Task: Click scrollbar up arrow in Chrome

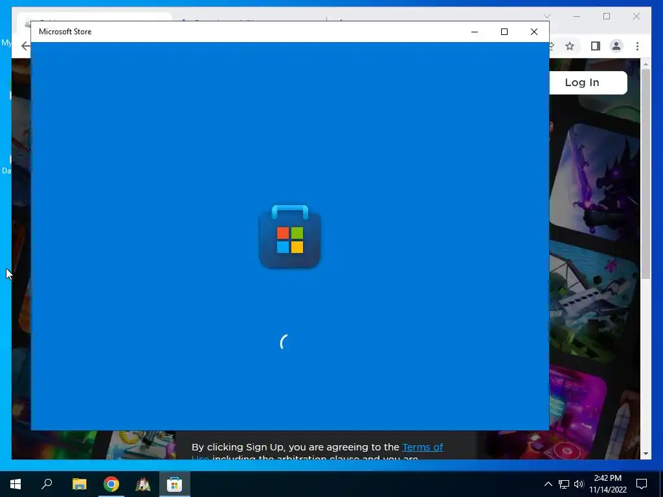Action: 646,64
